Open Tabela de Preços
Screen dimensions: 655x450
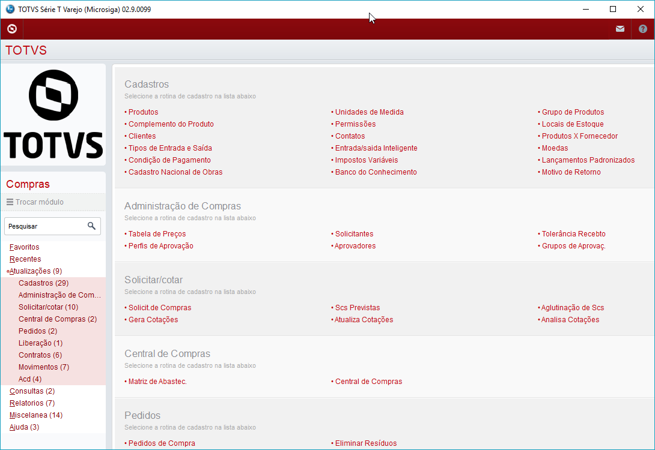click(x=157, y=234)
